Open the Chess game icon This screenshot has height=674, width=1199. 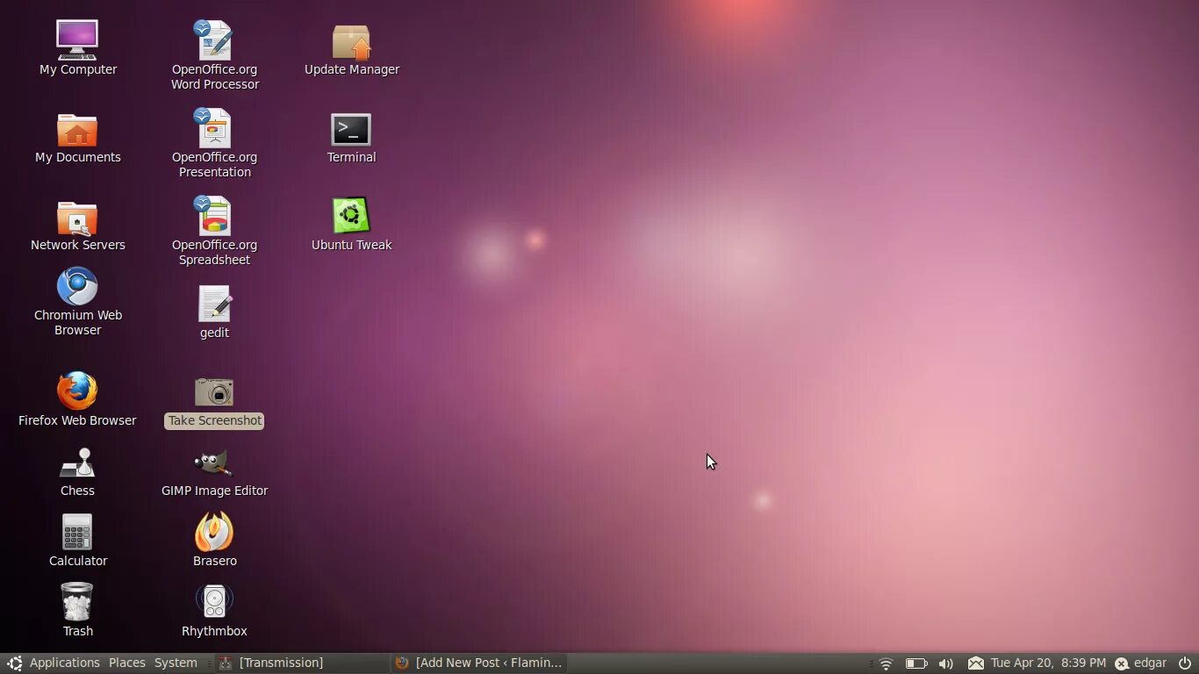tap(77, 463)
